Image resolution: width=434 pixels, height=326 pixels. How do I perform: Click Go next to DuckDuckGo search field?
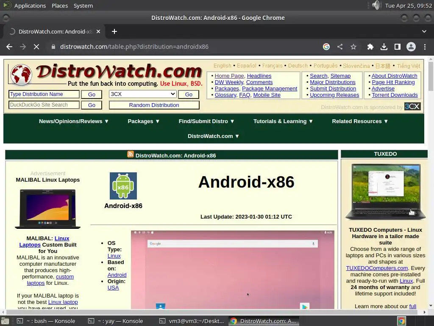click(x=92, y=105)
